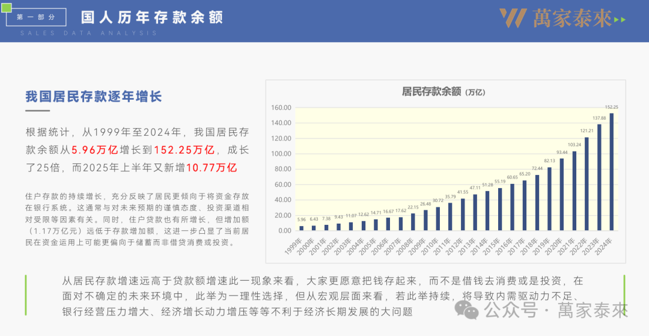Click the red 152.25万亿 figure
Viewport: 649px width, 336px height.
pos(184,150)
